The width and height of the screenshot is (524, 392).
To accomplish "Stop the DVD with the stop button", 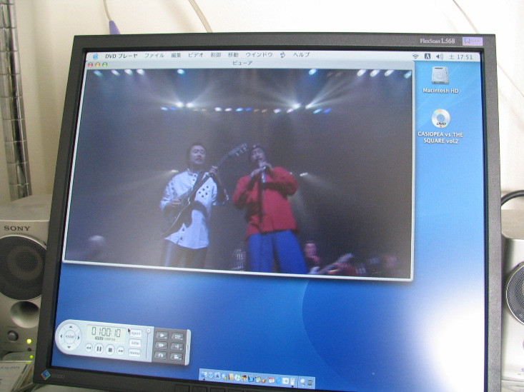I will (x=110, y=350).
